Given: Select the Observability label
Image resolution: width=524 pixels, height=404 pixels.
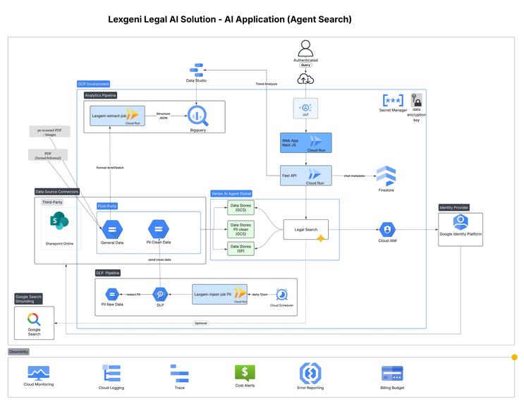Looking at the screenshot, I should click(x=19, y=352).
